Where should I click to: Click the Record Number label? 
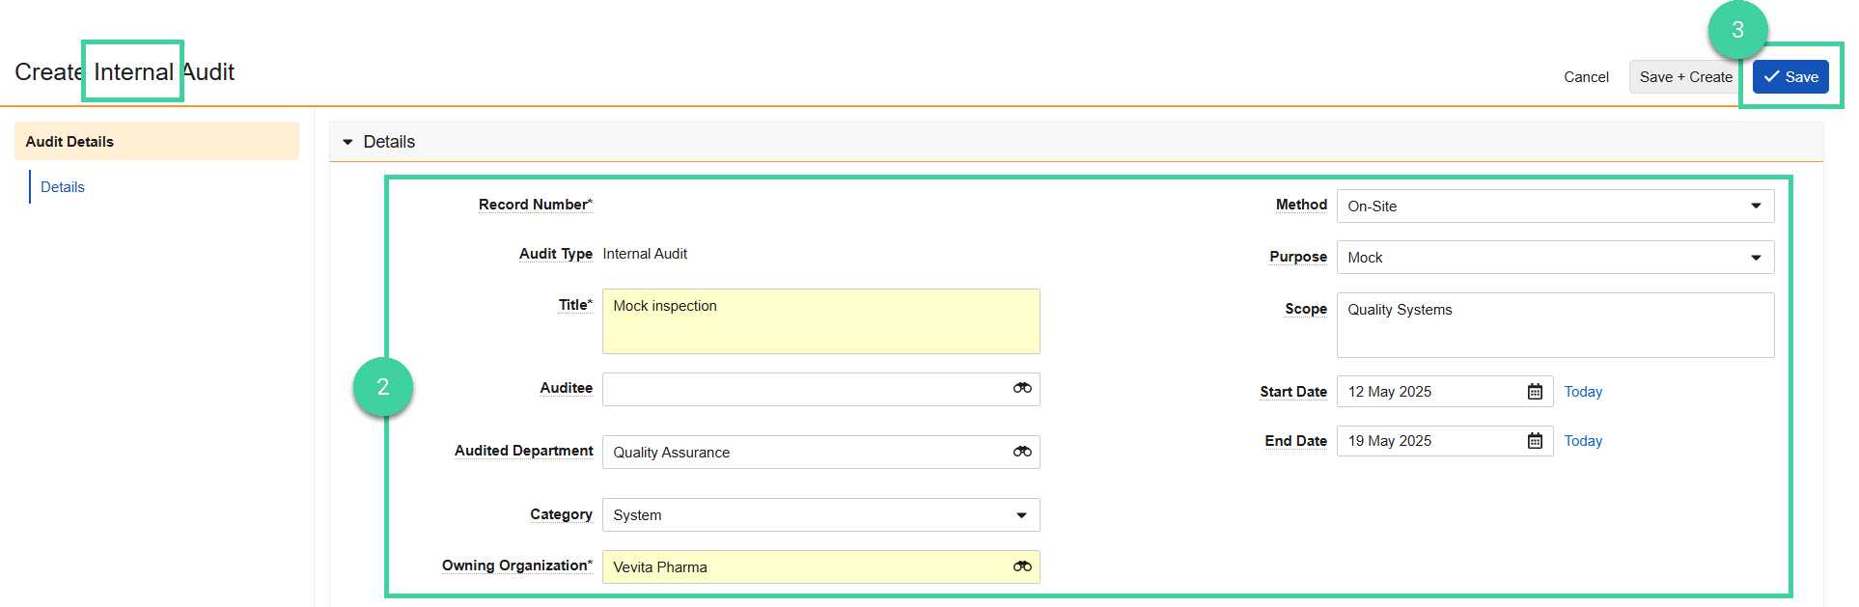535,205
